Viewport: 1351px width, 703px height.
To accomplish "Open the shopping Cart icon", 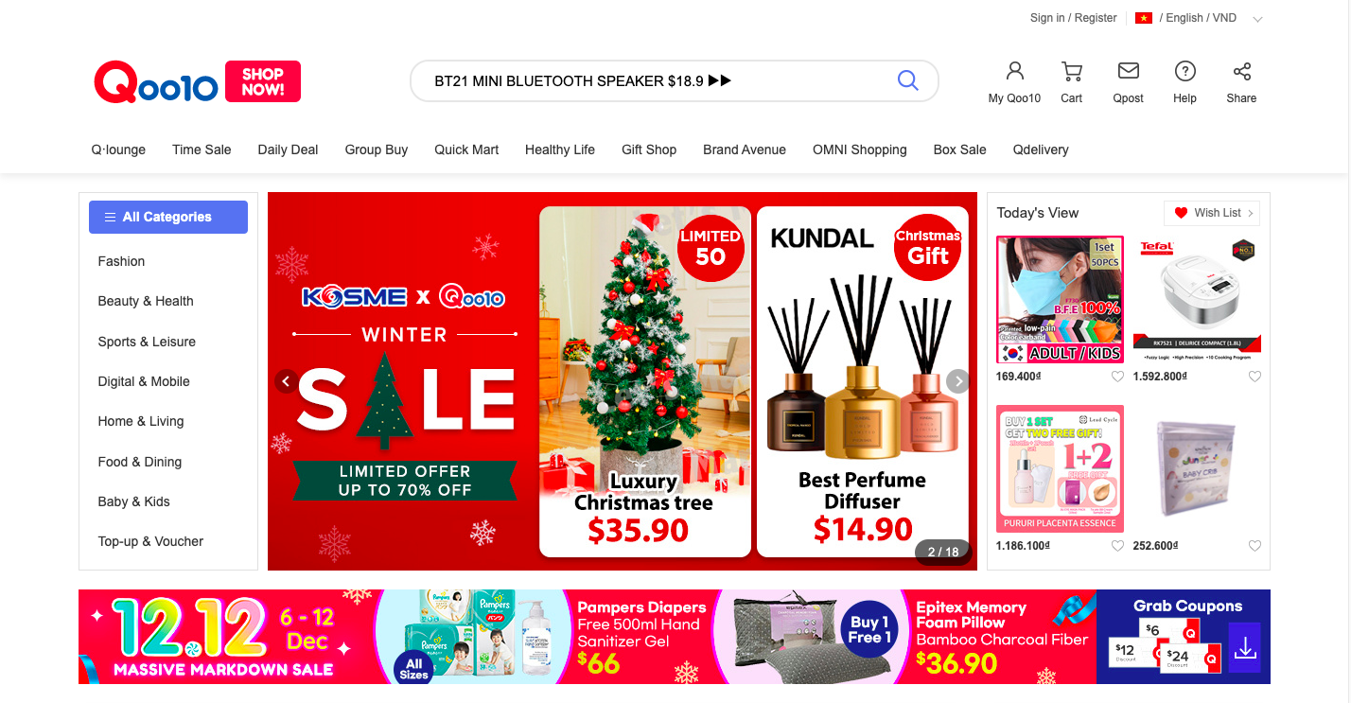I will pyautogui.click(x=1071, y=72).
